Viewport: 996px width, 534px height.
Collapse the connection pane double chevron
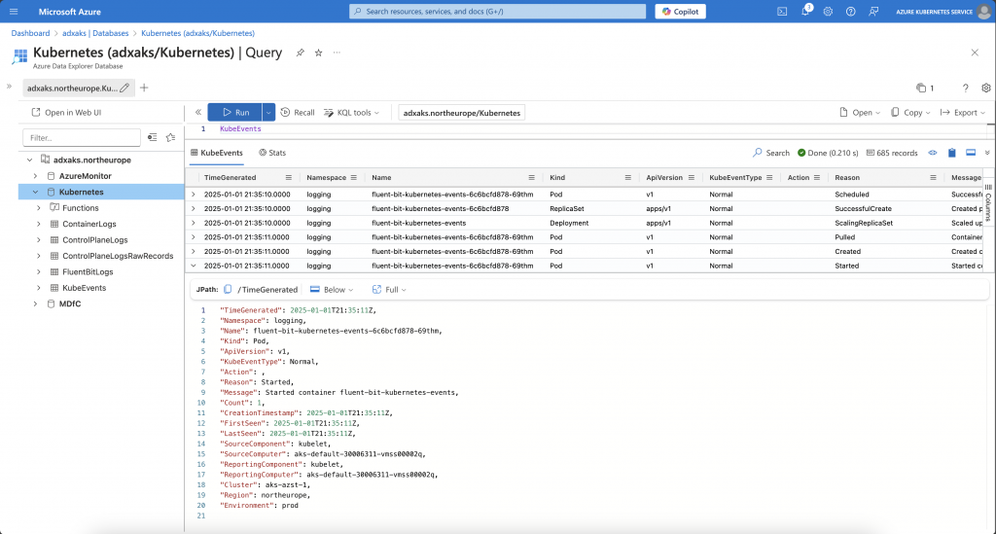(198, 113)
